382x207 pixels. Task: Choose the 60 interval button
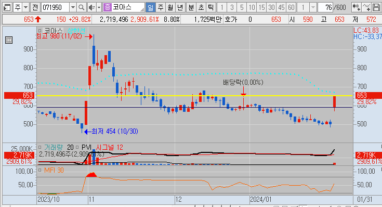[292, 8]
